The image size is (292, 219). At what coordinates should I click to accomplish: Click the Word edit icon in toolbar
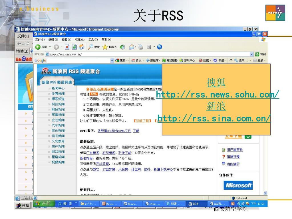[149, 47]
